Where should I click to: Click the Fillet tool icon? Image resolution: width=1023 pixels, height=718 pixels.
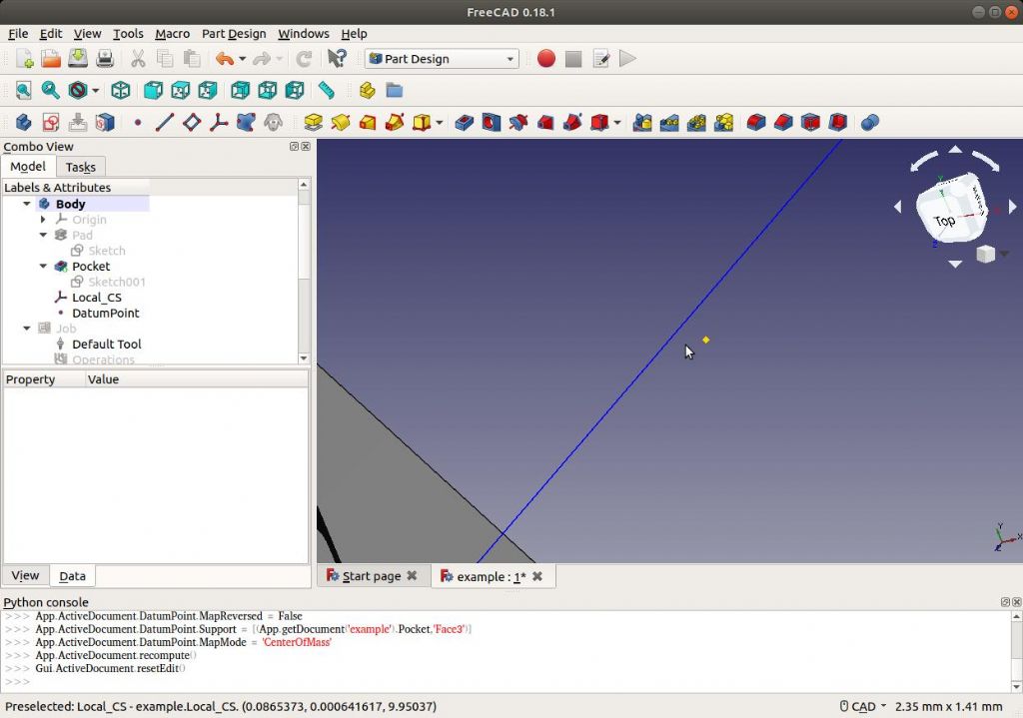click(756, 122)
